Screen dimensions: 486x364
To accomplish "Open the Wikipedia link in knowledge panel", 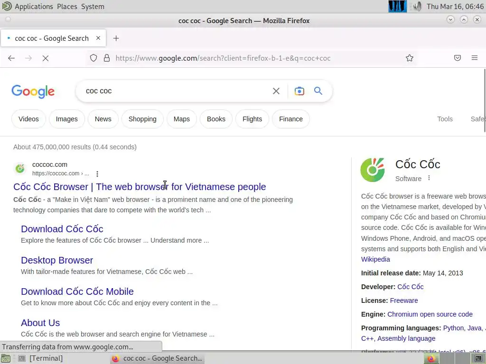I will [x=375, y=259].
